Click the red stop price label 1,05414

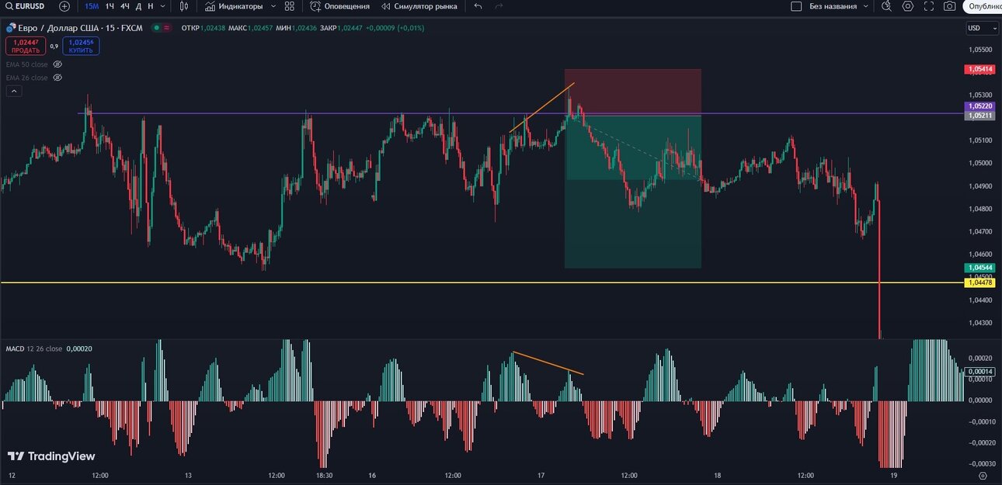979,69
